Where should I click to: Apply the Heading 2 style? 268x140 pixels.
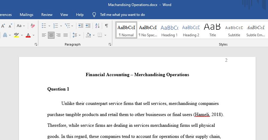tap(191, 30)
